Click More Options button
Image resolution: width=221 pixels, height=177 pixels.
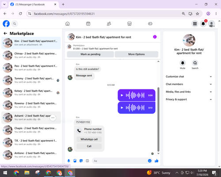coord(137,54)
